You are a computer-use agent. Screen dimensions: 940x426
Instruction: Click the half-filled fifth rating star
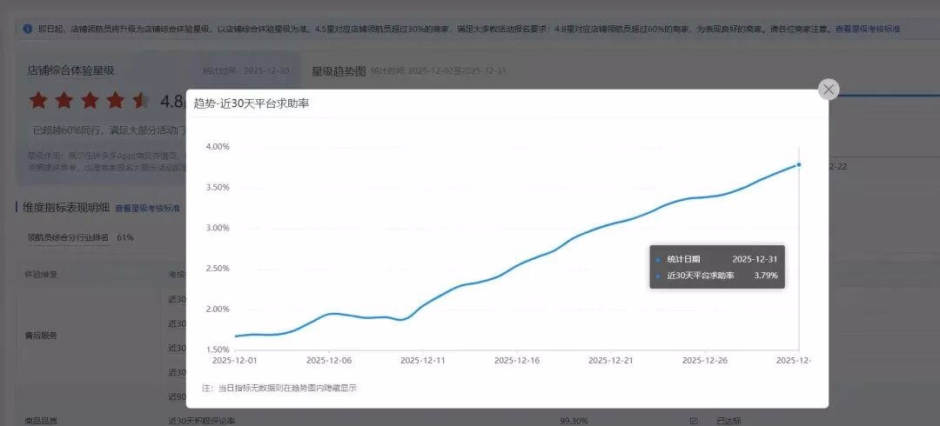141,100
